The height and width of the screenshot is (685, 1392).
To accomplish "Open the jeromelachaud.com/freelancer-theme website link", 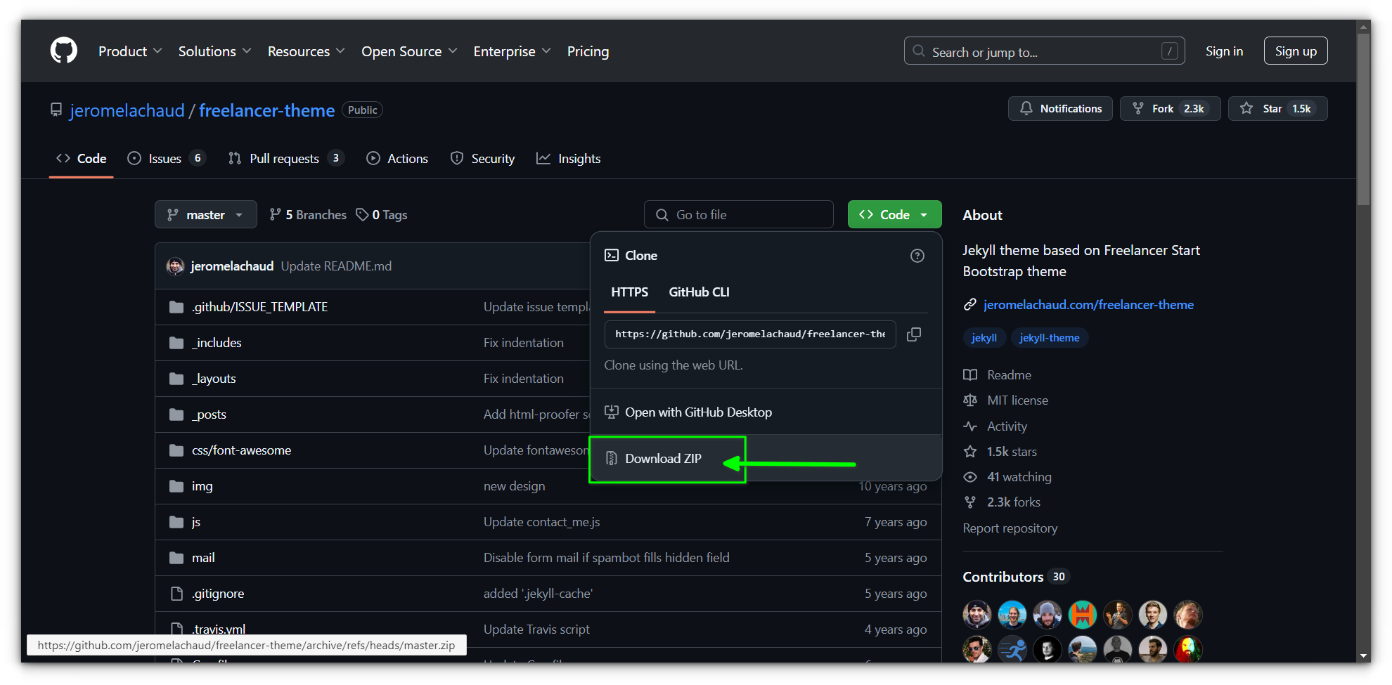I will click(x=1088, y=305).
